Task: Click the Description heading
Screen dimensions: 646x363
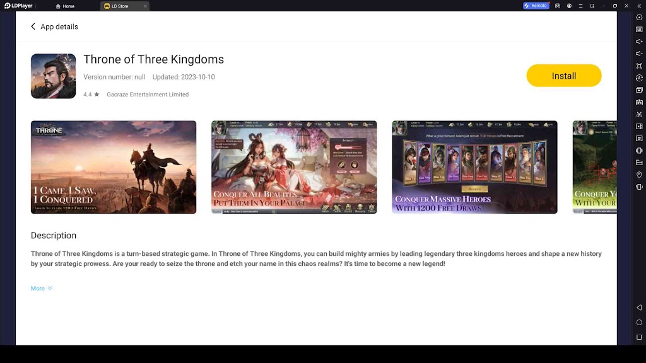Action: [x=54, y=236]
